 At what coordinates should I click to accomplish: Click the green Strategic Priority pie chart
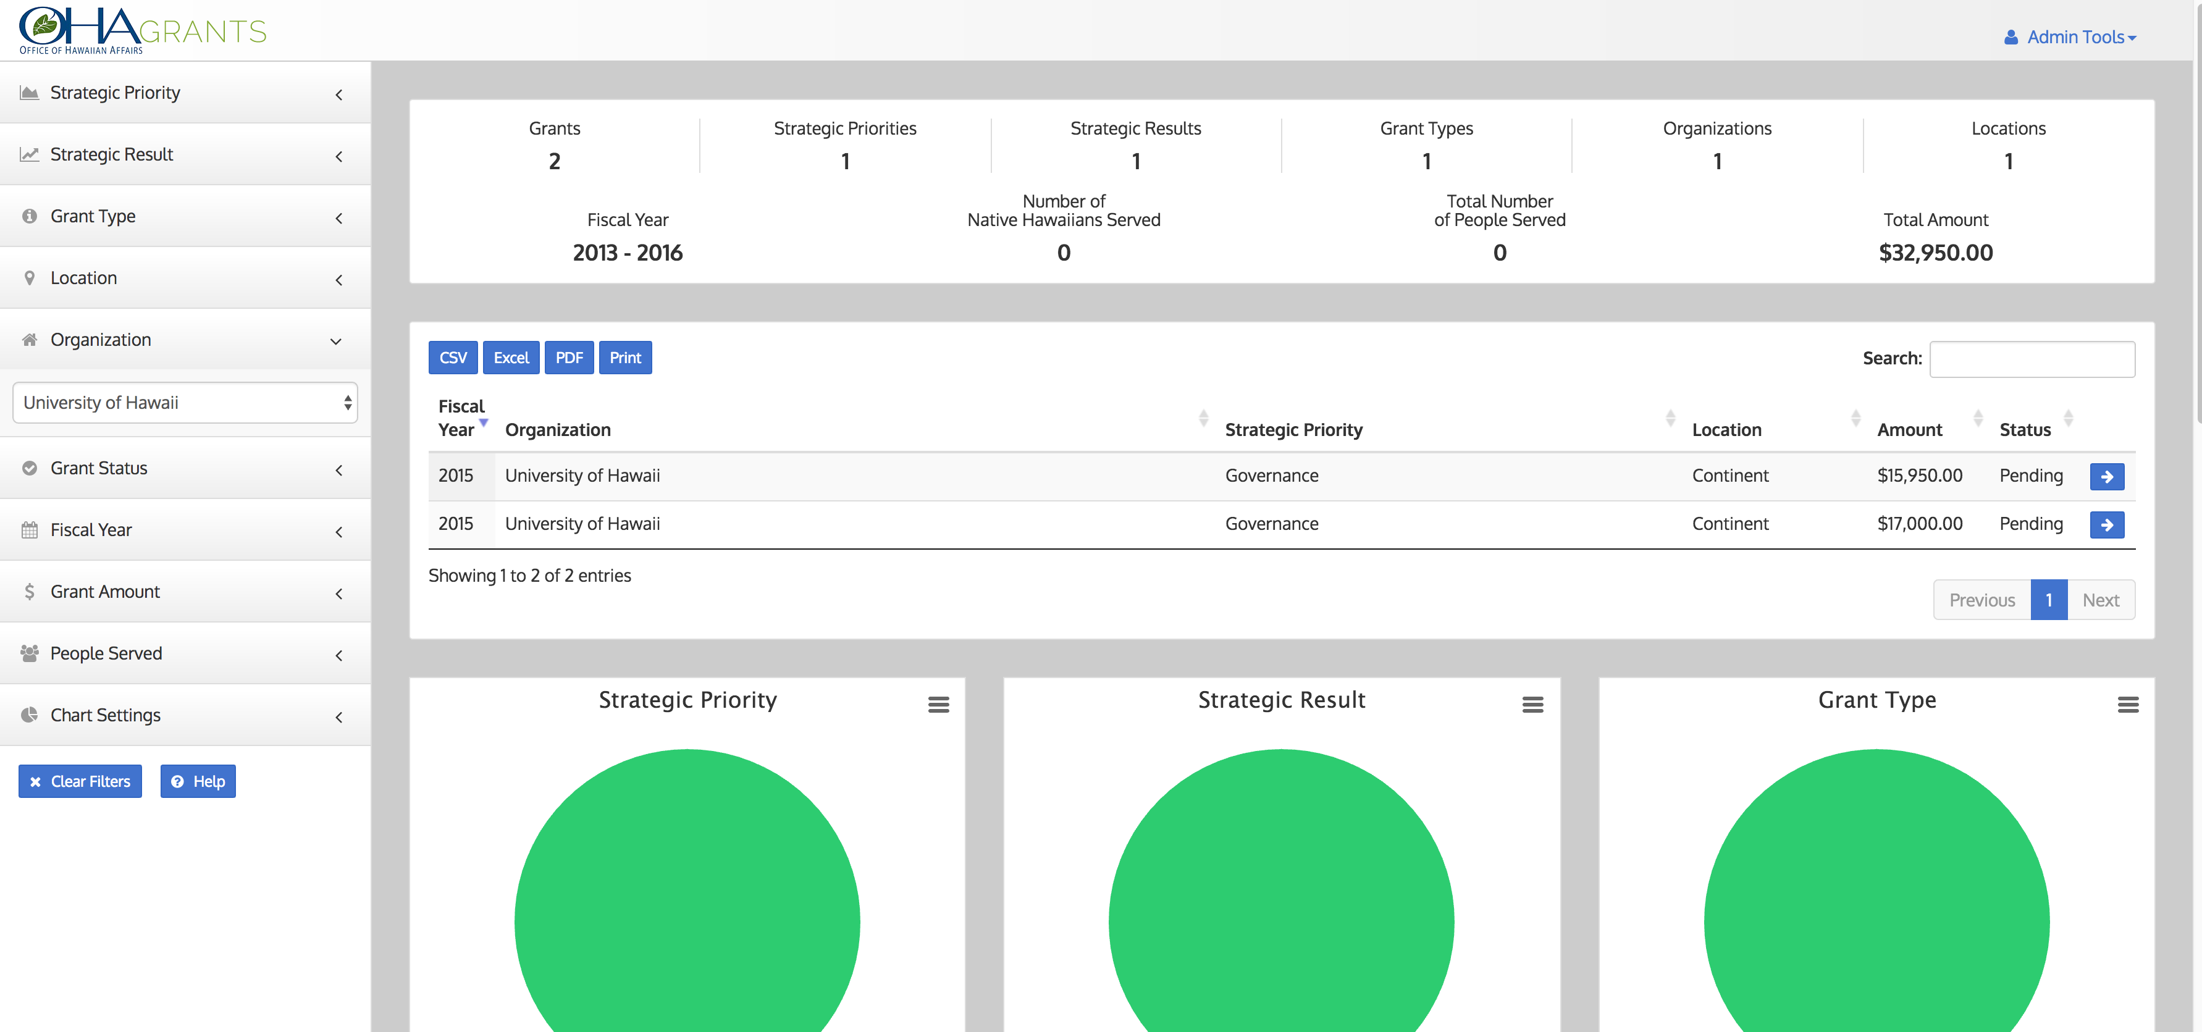[x=686, y=906]
